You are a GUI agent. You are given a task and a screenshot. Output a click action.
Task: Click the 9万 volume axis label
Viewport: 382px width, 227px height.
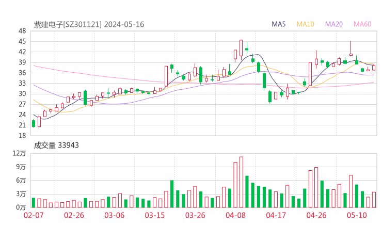(21, 167)
